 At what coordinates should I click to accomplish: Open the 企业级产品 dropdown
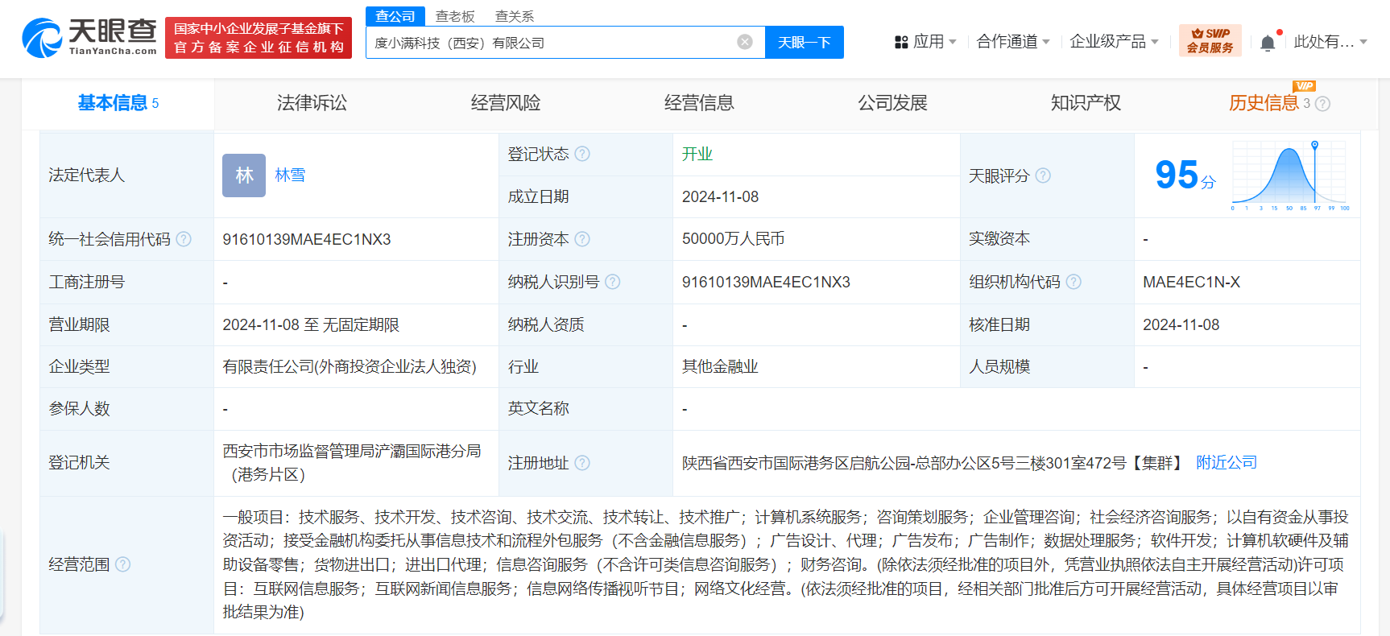[1114, 42]
